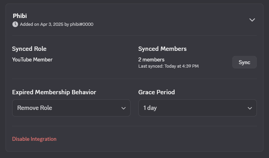
Task: Click the 1 day selected value text
Action: pyautogui.click(x=150, y=108)
